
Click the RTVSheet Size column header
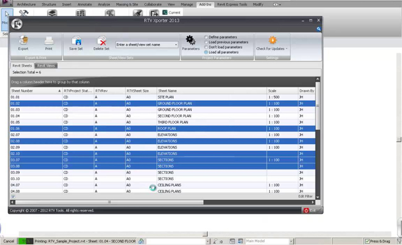pos(141,91)
